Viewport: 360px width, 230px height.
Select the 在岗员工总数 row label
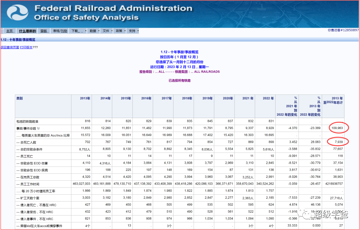tap(28, 177)
